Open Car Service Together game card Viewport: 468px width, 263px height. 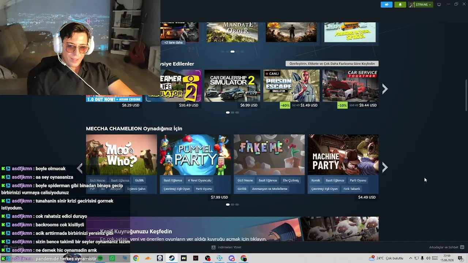(350, 86)
